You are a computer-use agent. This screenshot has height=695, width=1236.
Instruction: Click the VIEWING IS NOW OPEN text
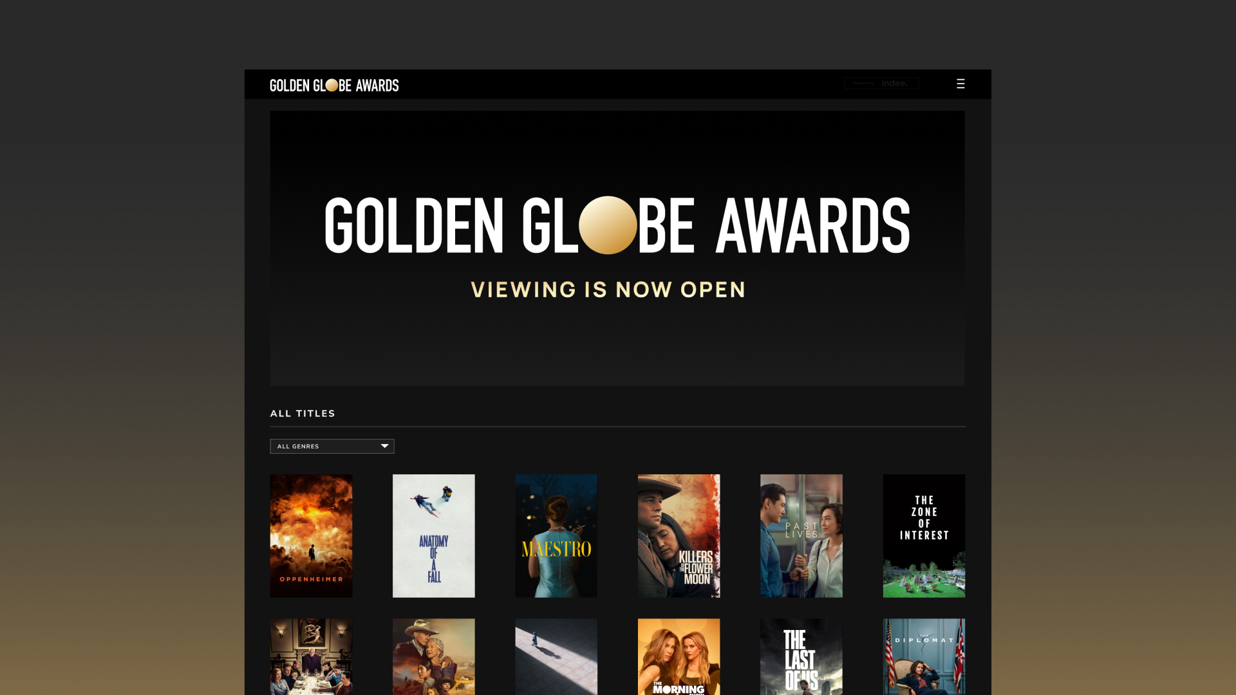[608, 290]
